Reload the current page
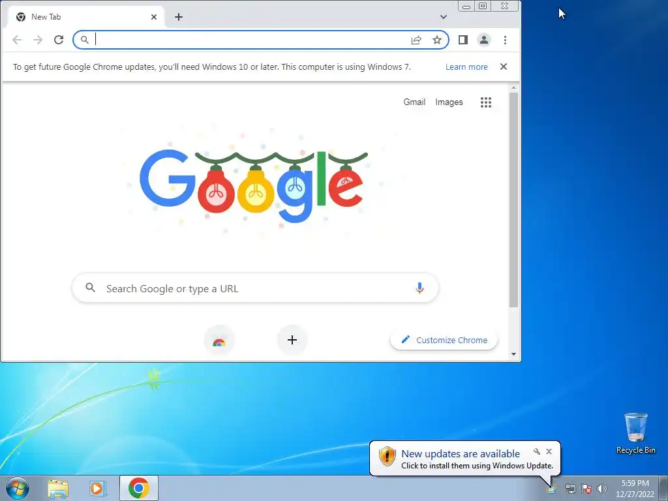 59,40
